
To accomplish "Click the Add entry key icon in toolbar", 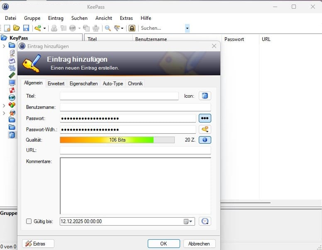I will pyautogui.click(x=38, y=28).
